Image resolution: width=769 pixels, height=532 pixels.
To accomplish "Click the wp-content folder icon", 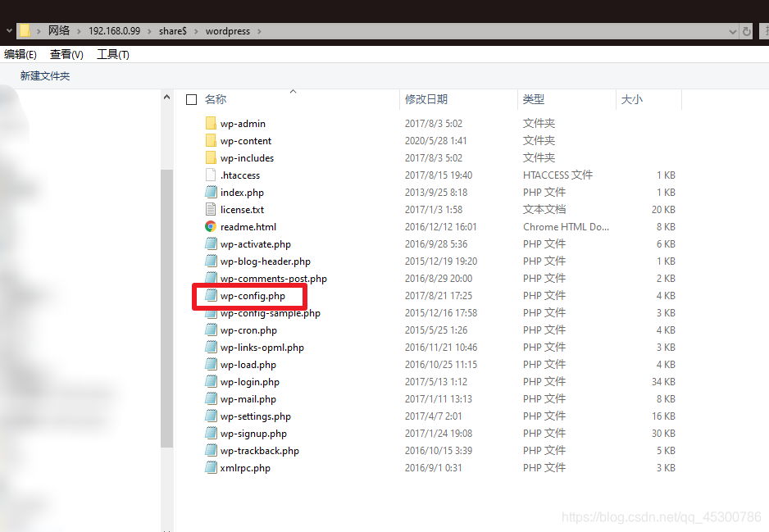I will [x=211, y=140].
